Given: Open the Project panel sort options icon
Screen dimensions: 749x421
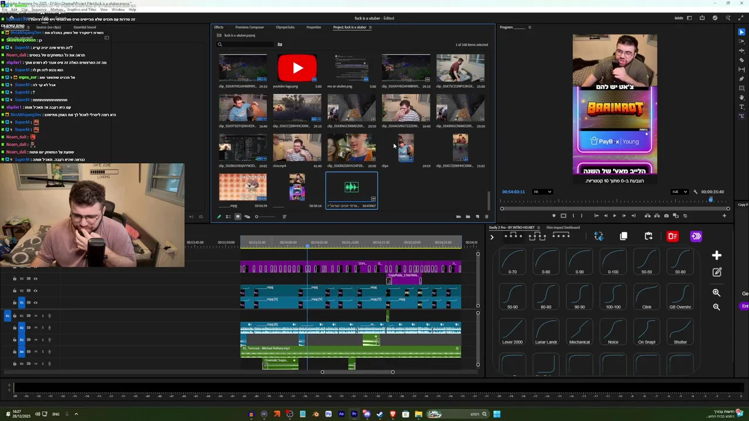Looking at the screenshot, I should pyautogui.click(x=284, y=217).
